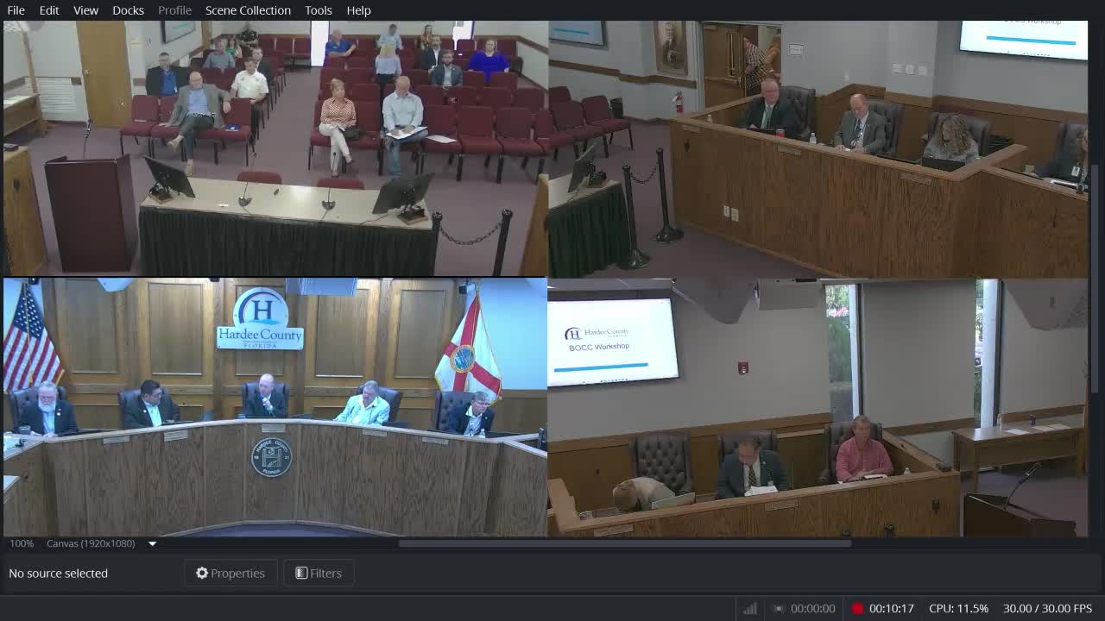Click the network signal status icon
1105x621 pixels.
tap(749, 608)
